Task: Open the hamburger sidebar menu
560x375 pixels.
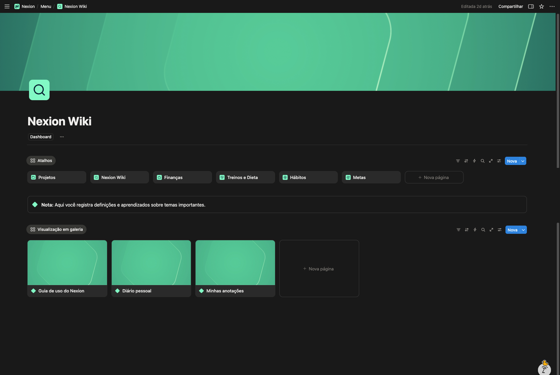Action: [x=7, y=6]
